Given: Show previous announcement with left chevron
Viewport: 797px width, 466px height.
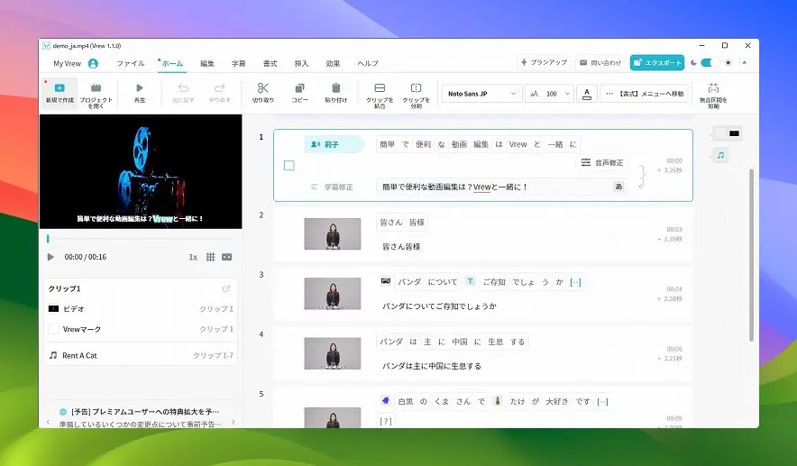Looking at the screenshot, I should click(x=49, y=422).
